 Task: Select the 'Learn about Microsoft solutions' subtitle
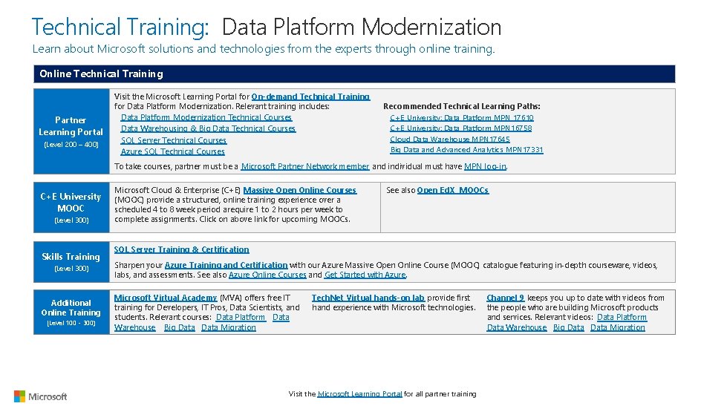click(264, 49)
